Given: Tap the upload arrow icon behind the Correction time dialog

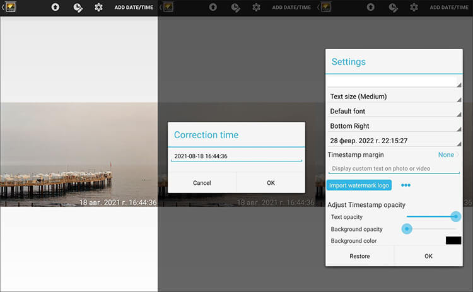Looking at the screenshot, I should [213, 7].
